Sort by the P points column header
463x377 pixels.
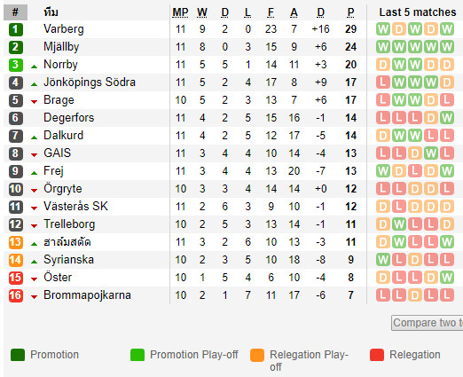[350, 12]
